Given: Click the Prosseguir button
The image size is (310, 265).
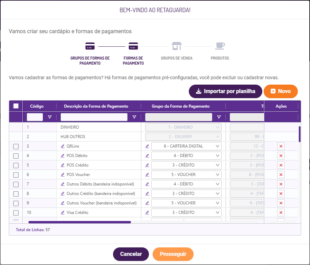Looking at the screenshot, I should (173, 254).
